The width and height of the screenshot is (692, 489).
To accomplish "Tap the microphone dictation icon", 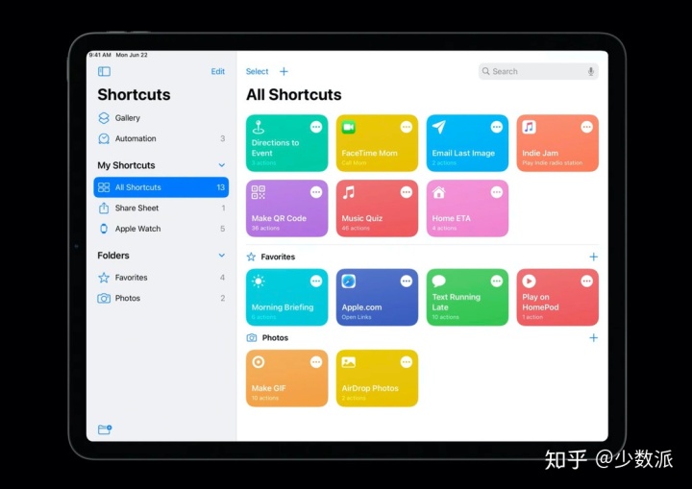I will click(590, 71).
